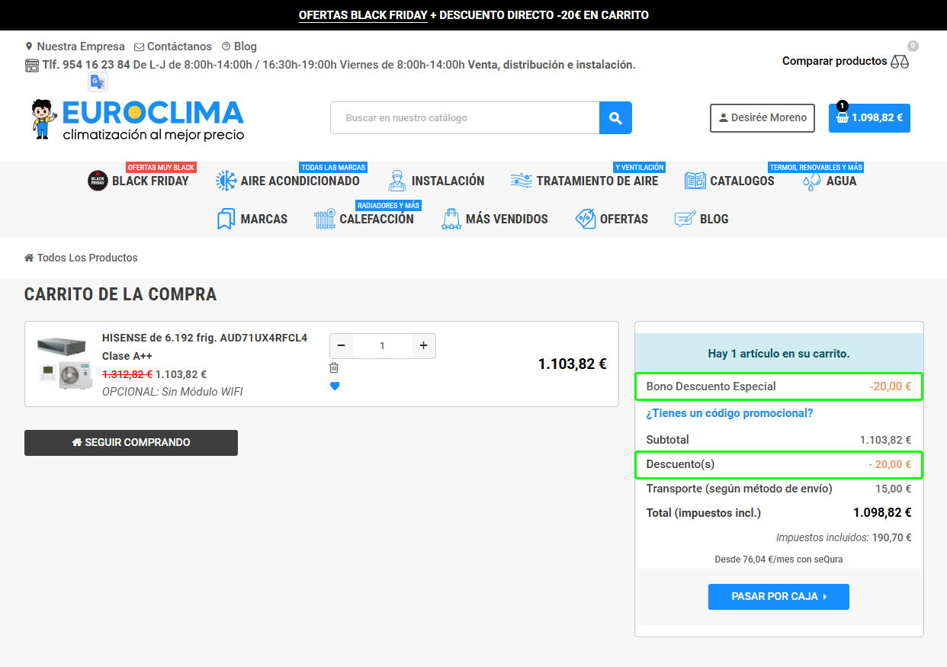Click the SEGUIR COMPRANDO button
Screen dimensions: 947x667
[131, 443]
